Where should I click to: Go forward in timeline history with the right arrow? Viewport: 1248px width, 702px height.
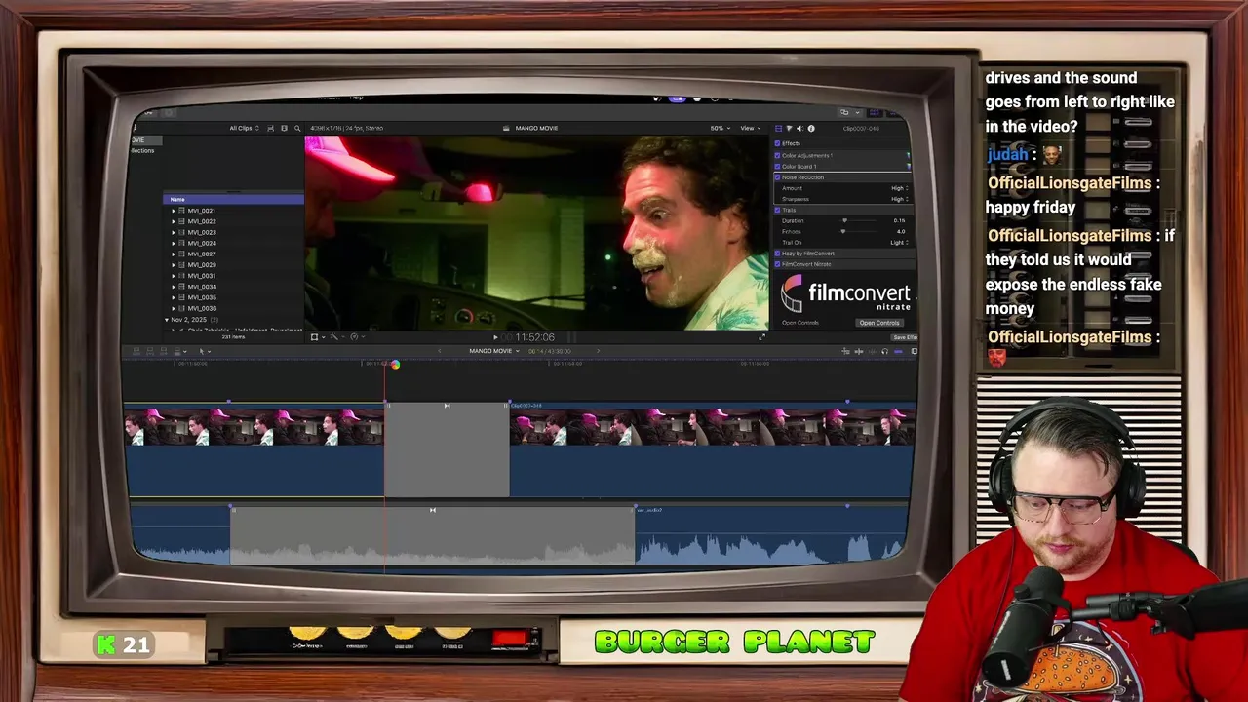[598, 351]
